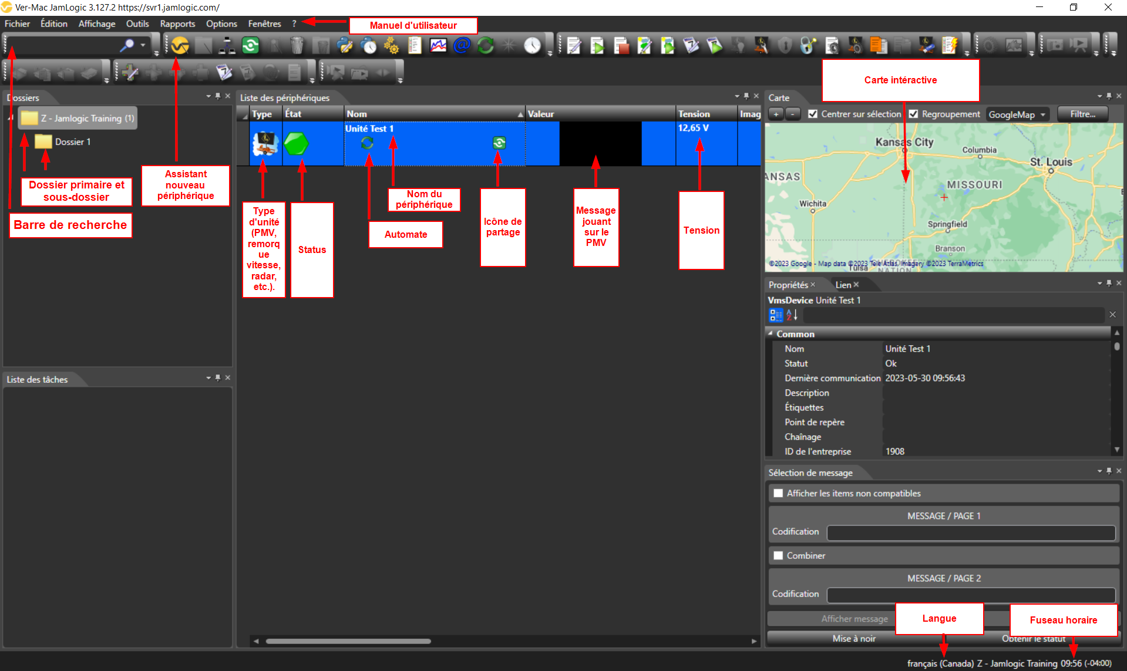Viewport: 1127px width, 671px height.
Task: Disable the Regroupement checkbox
Action: point(914,114)
